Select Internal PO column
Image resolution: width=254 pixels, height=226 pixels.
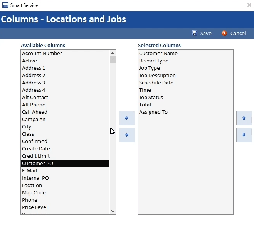(x=65, y=178)
